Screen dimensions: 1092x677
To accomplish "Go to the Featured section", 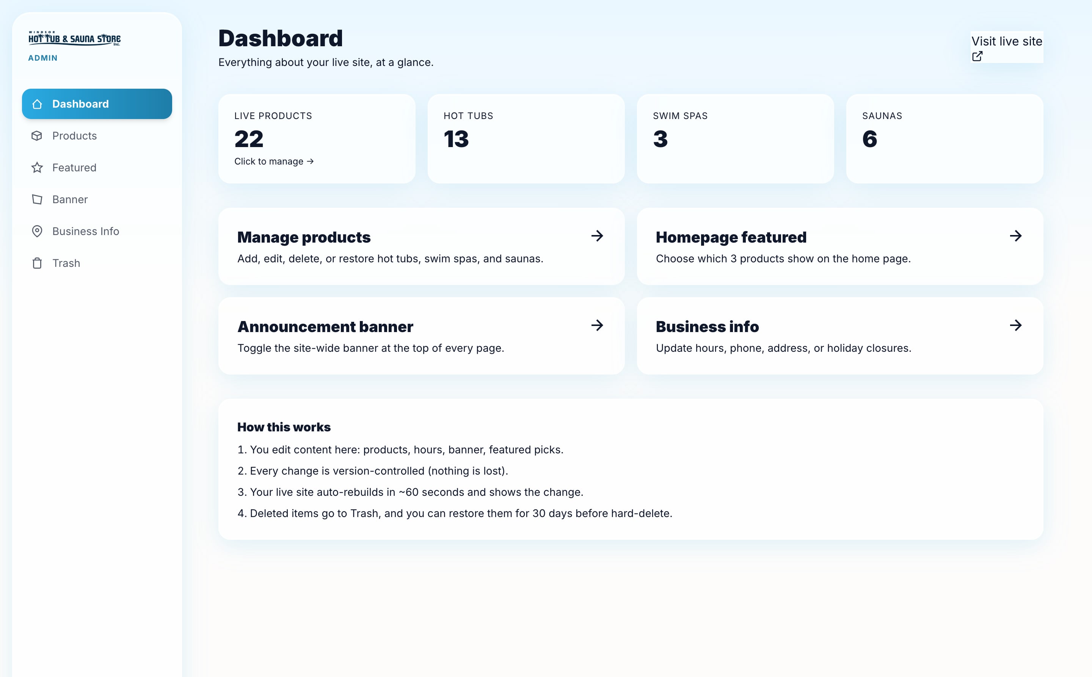I will (97, 168).
